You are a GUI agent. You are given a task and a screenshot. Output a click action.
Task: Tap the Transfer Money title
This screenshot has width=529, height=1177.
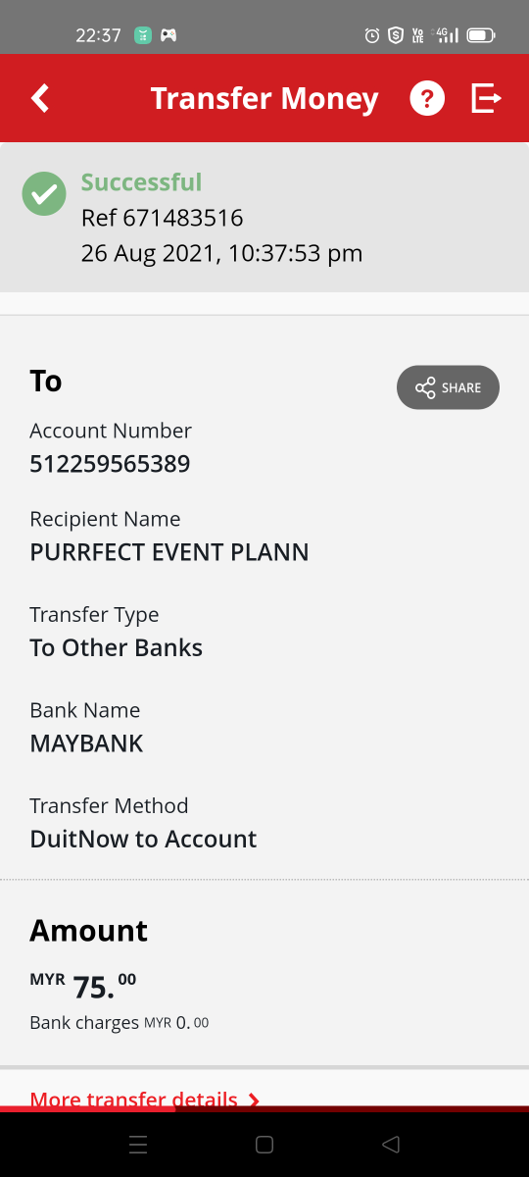click(264, 98)
